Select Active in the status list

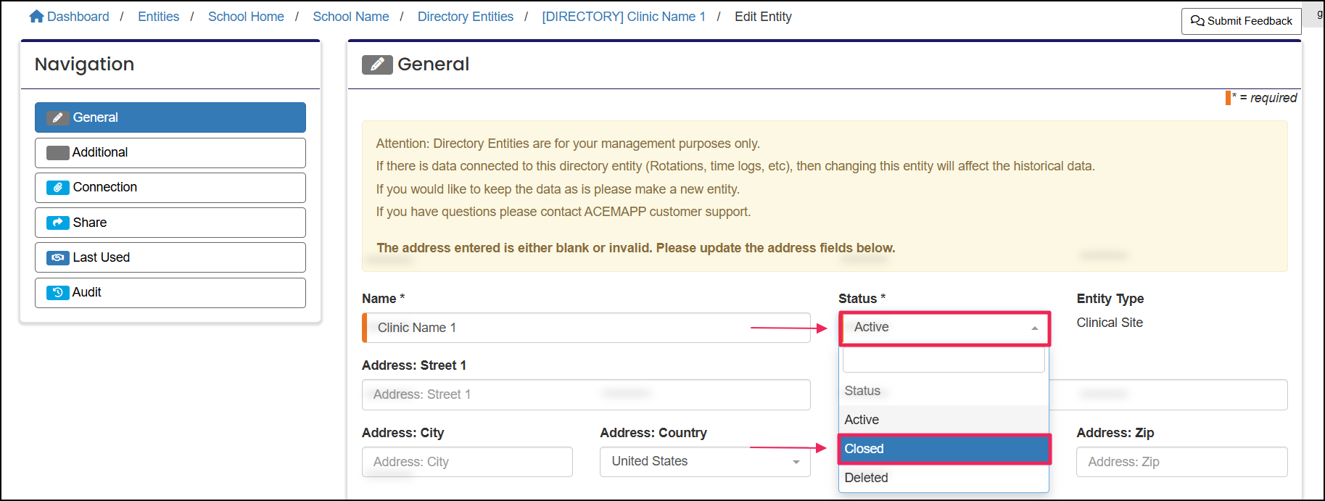click(944, 420)
